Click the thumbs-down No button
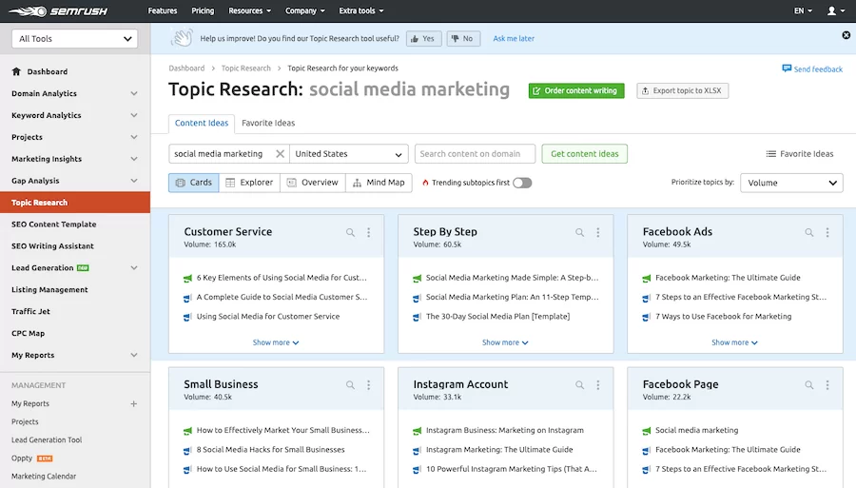856x488 pixels. pyautogui.click(x=463, y=39)
